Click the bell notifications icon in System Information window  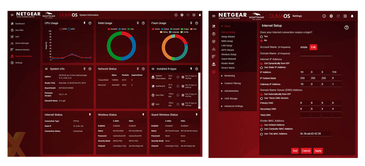click(200, 15)
